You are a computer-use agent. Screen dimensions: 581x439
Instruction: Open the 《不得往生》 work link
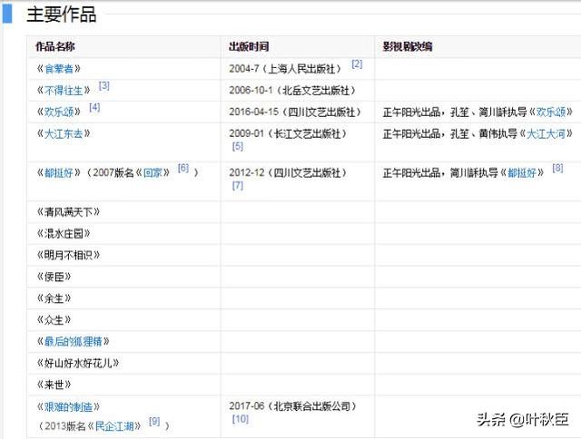pyautogui.click(x=64, y=91)
